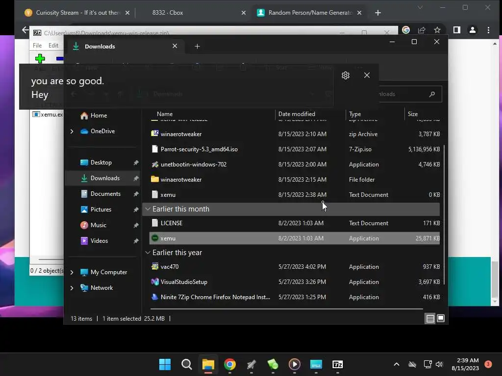Sort files by Date modified column

click(297, 114)
